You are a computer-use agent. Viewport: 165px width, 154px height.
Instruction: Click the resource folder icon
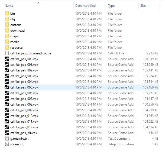click(x=7, y=48)
